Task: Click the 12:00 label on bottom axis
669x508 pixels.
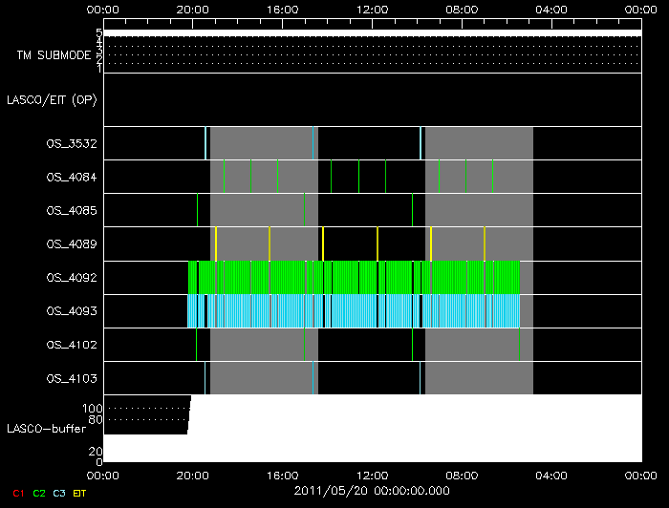Action: [x=372, y=476]
